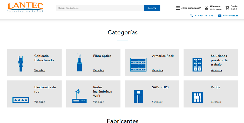
Task: Select the SAI's - UPS tower icon
Action: click(138, 96)
